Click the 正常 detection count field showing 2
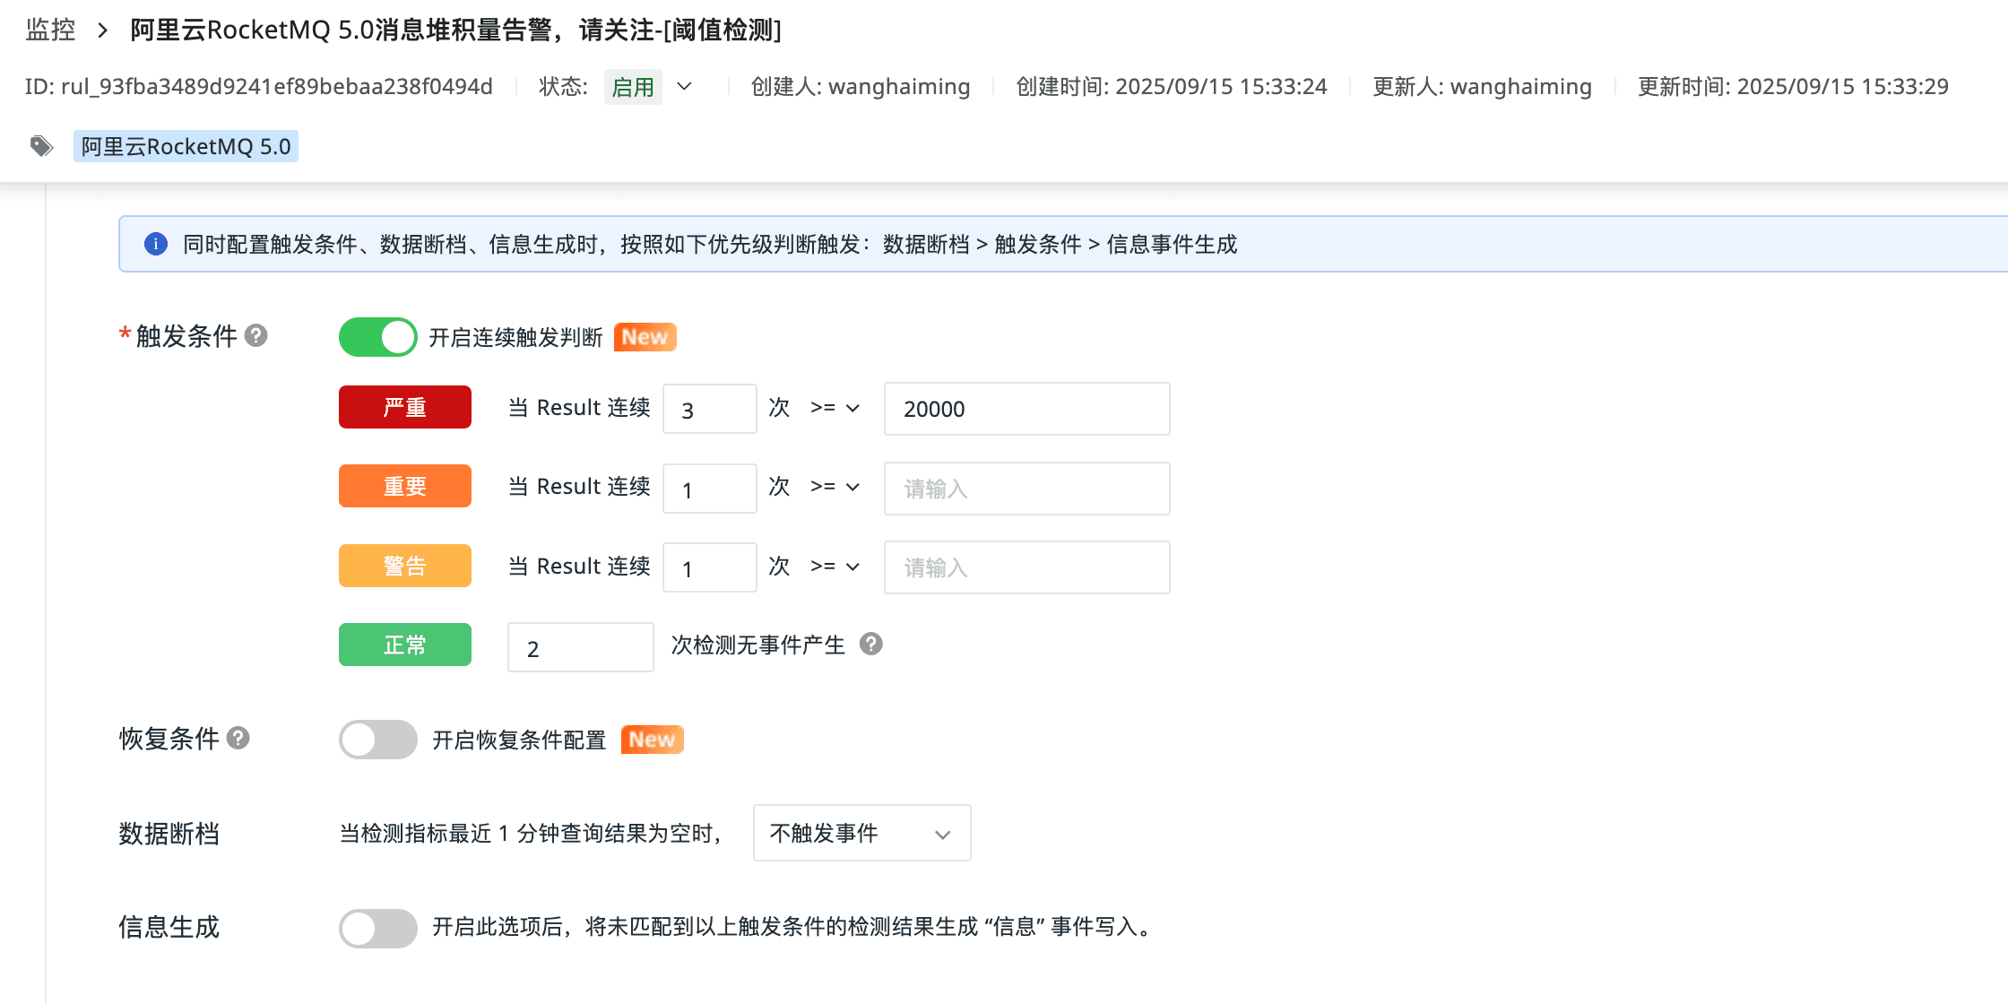Screen dimensions: 2008x1004 [x=579, y=647]
